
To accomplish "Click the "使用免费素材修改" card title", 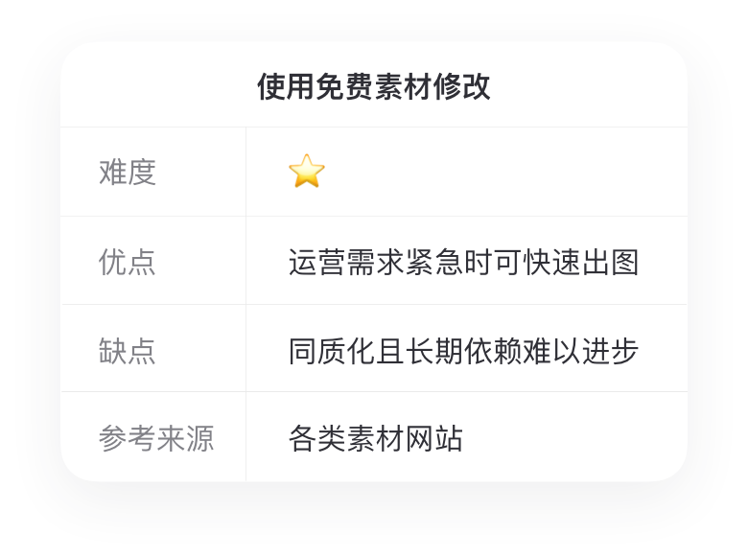I will coord(374,87).
